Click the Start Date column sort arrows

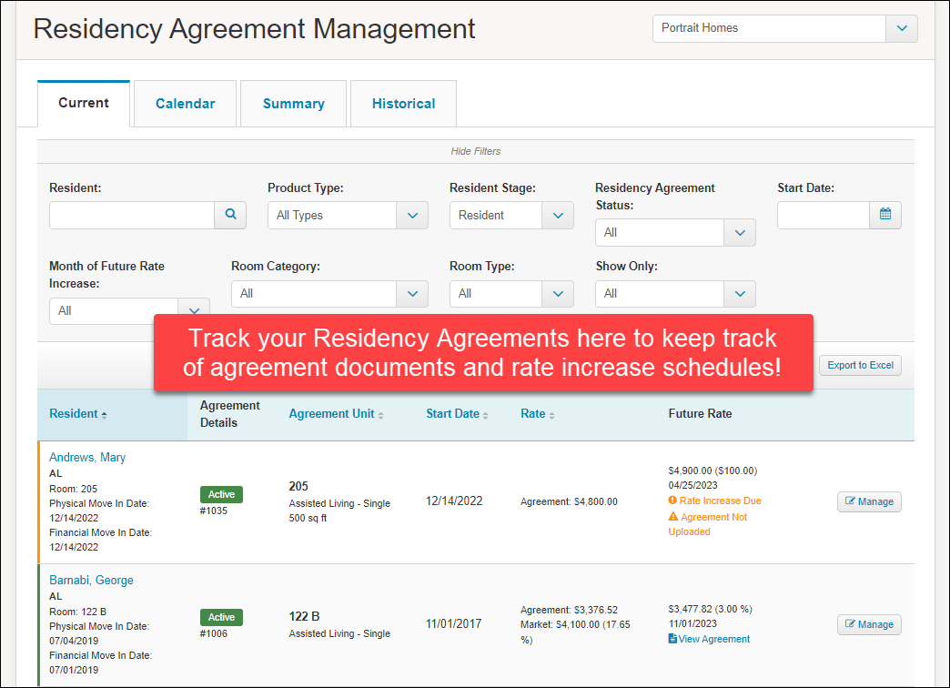coord(485,415)
